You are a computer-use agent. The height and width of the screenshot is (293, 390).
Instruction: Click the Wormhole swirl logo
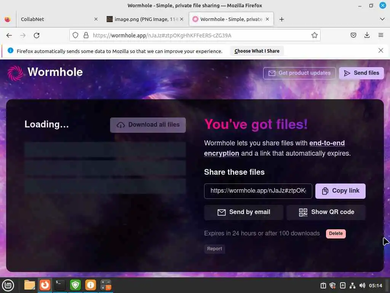15,73
